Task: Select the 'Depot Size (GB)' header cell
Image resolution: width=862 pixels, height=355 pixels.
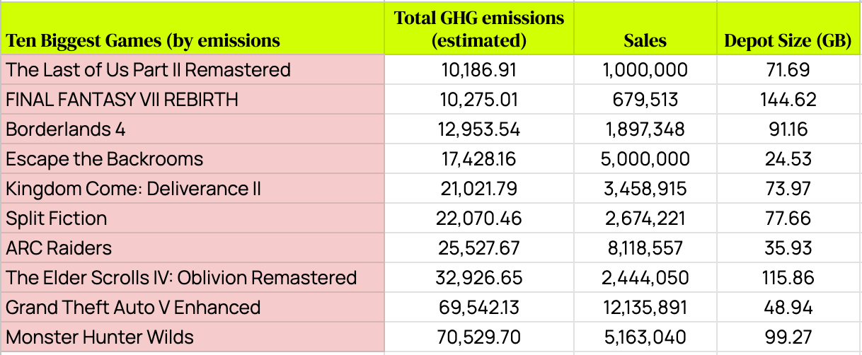Action: coord(787,41)
